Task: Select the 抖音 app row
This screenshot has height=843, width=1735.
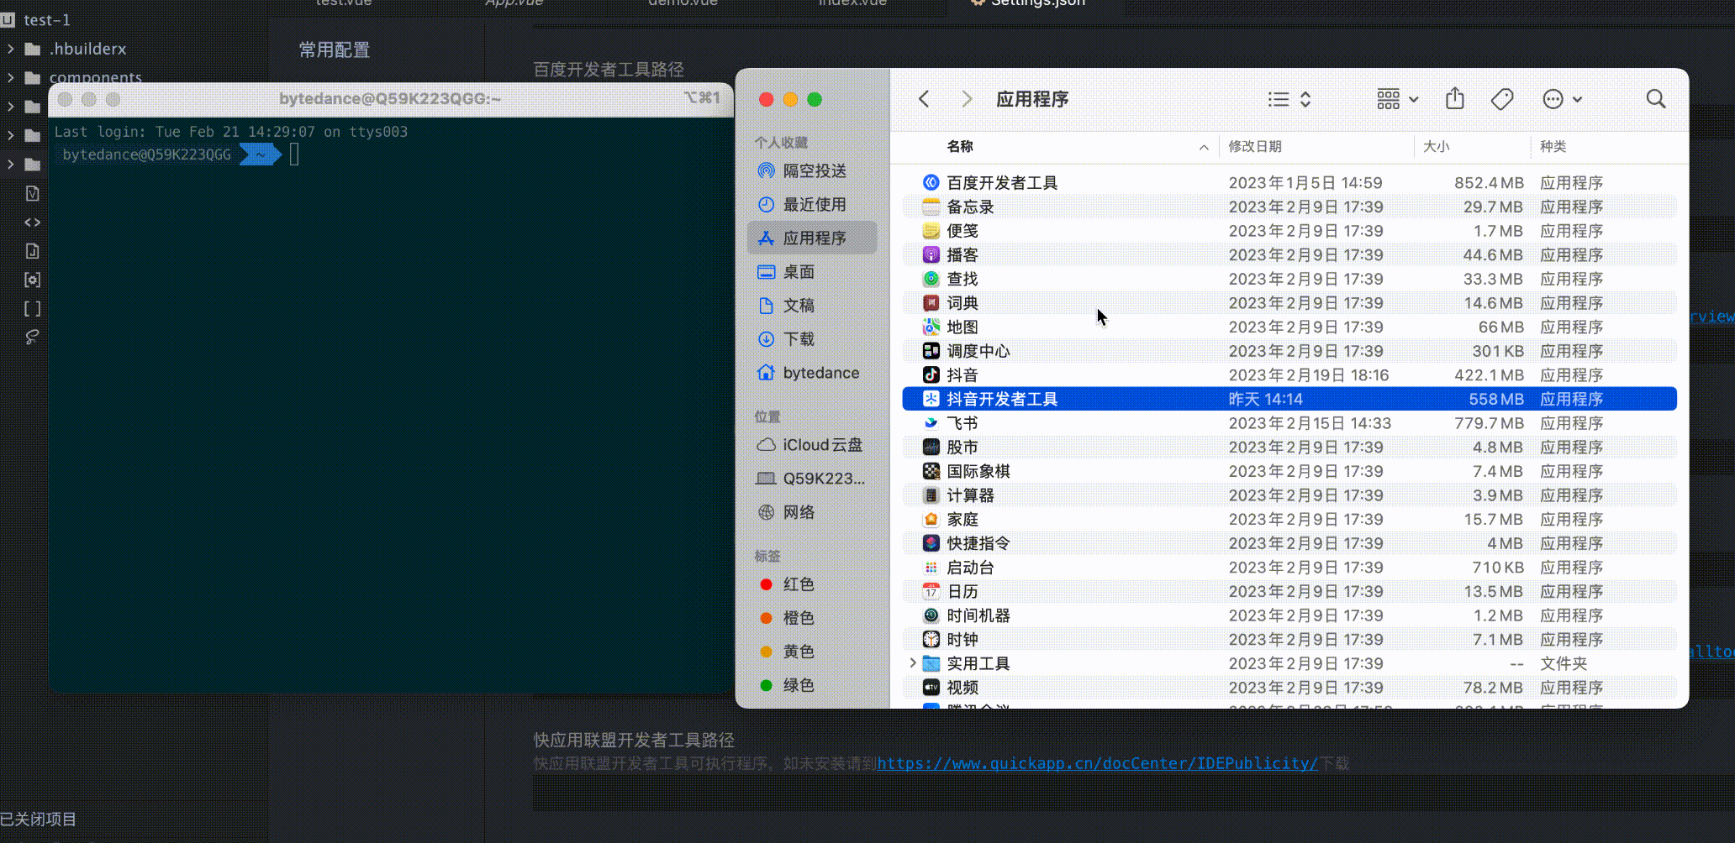Action: (1289, 374)
